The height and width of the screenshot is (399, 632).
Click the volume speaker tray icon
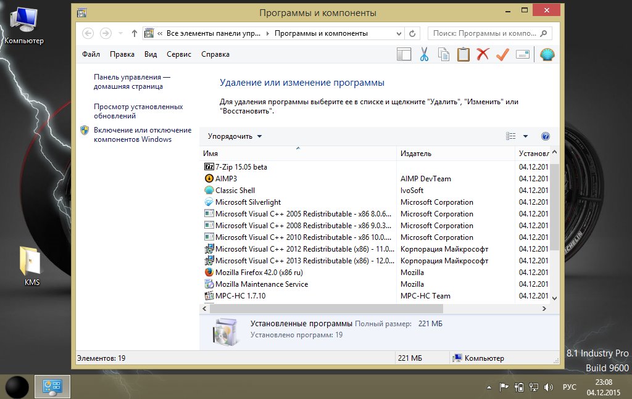548,387
